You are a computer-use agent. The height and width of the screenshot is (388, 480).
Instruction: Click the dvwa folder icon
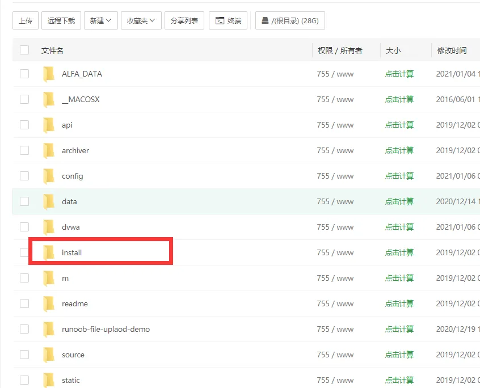point(49,227)
